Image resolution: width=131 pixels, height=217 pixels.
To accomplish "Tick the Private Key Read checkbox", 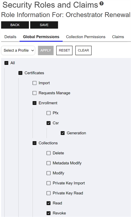I will pos(49,193).
